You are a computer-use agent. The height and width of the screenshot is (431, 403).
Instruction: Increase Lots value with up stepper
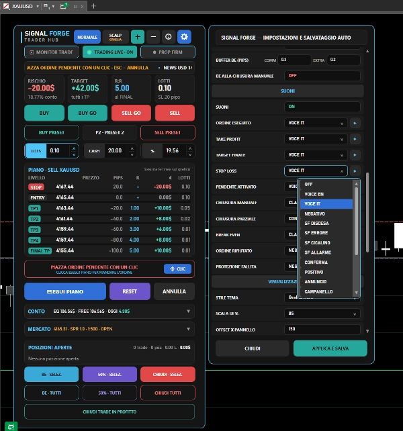pos(74,148)
